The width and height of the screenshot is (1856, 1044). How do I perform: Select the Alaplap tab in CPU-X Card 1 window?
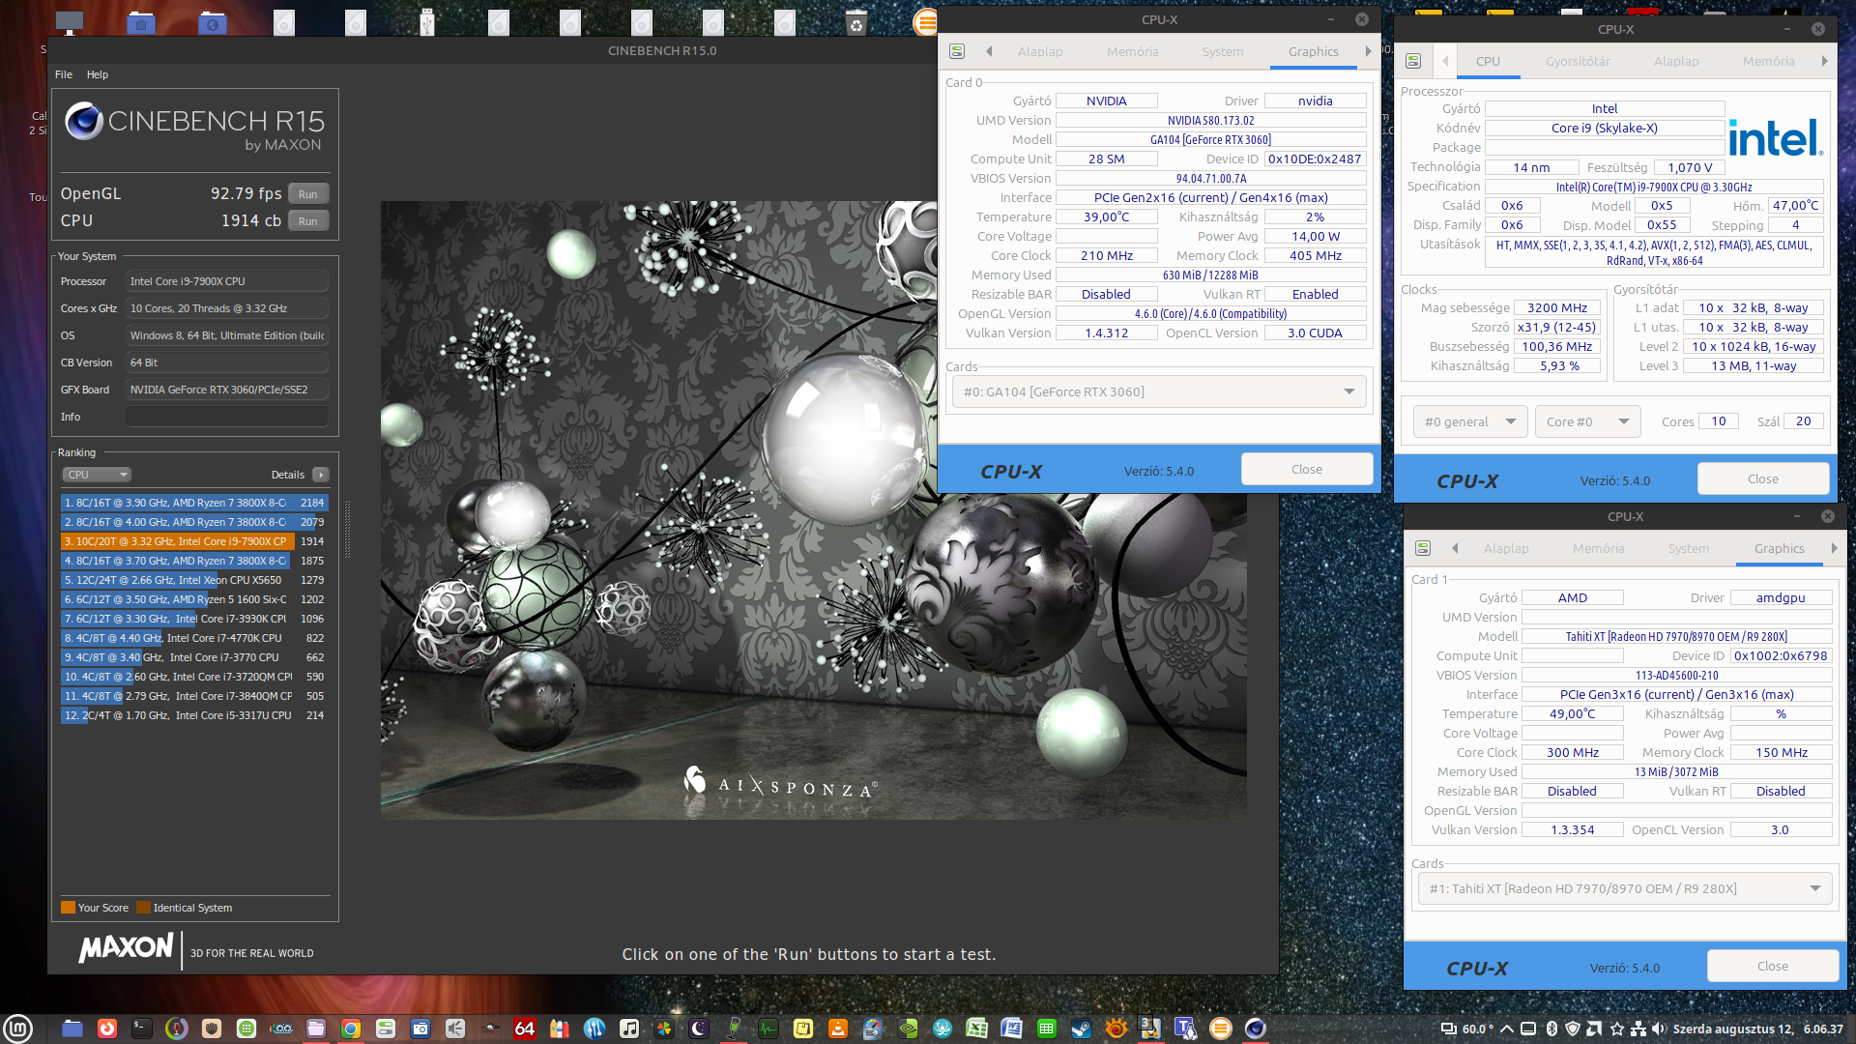(1506, 548)
